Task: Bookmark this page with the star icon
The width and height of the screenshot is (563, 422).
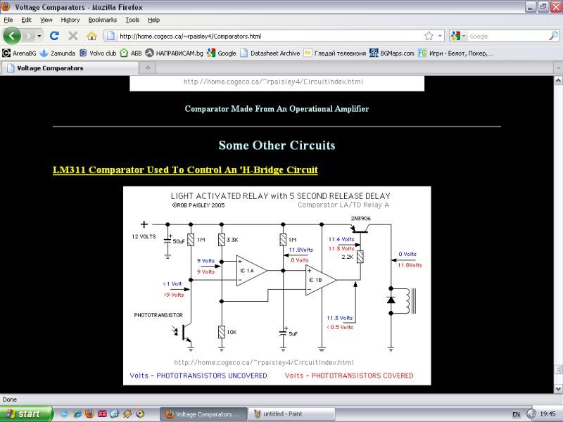Action: tap(429, 36)
